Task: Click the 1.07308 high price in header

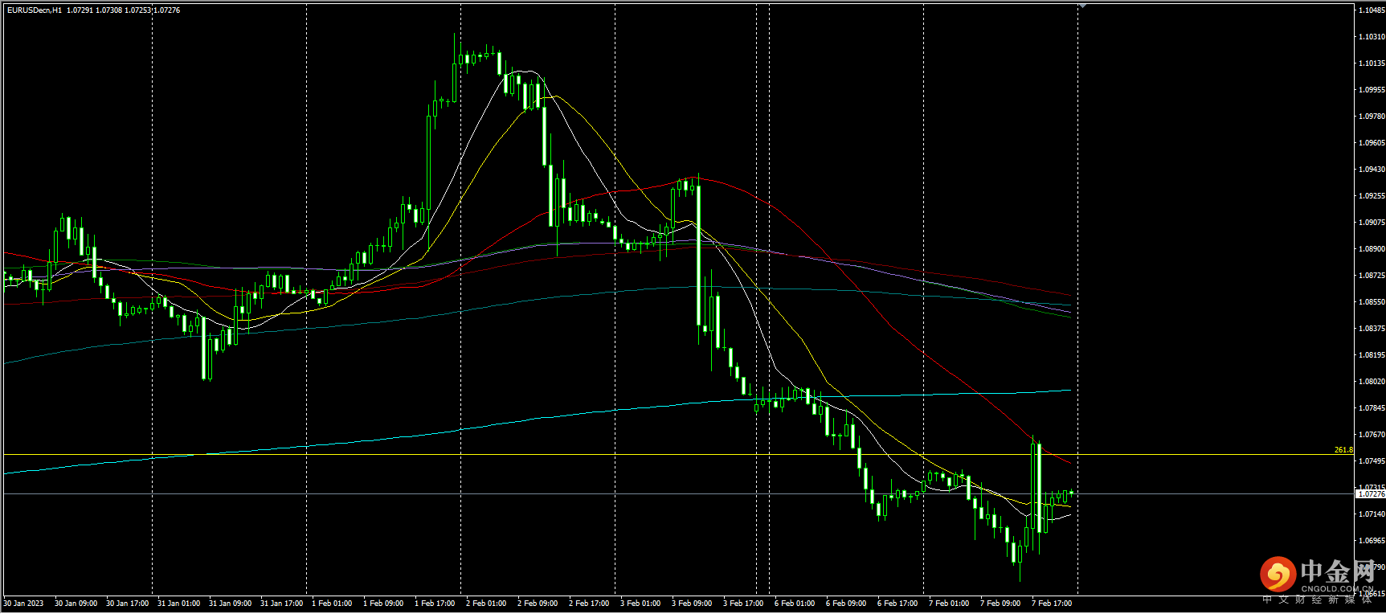Action: point(108,10)
